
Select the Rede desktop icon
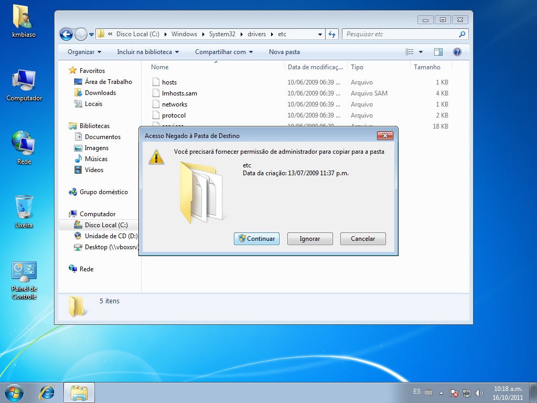click(24, 147)
